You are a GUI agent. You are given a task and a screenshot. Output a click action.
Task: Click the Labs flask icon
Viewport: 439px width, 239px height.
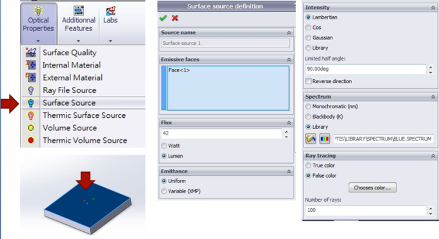pyautogui.click(x=110, y=10)
